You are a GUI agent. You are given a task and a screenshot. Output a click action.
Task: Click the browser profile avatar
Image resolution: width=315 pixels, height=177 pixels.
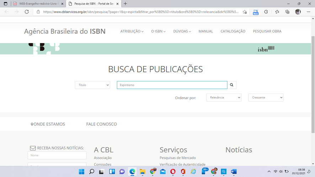point(298,12)
